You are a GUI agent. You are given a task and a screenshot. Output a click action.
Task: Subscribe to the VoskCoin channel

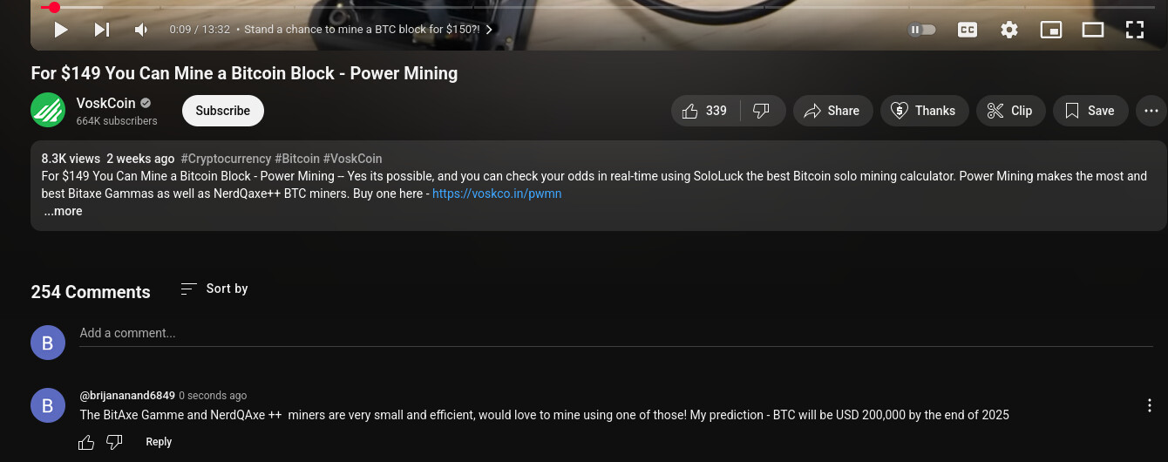223,111
